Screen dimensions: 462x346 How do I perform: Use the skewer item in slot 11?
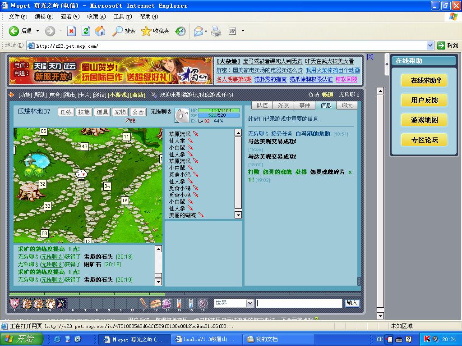pyautogui.click(x=144, y=303)
